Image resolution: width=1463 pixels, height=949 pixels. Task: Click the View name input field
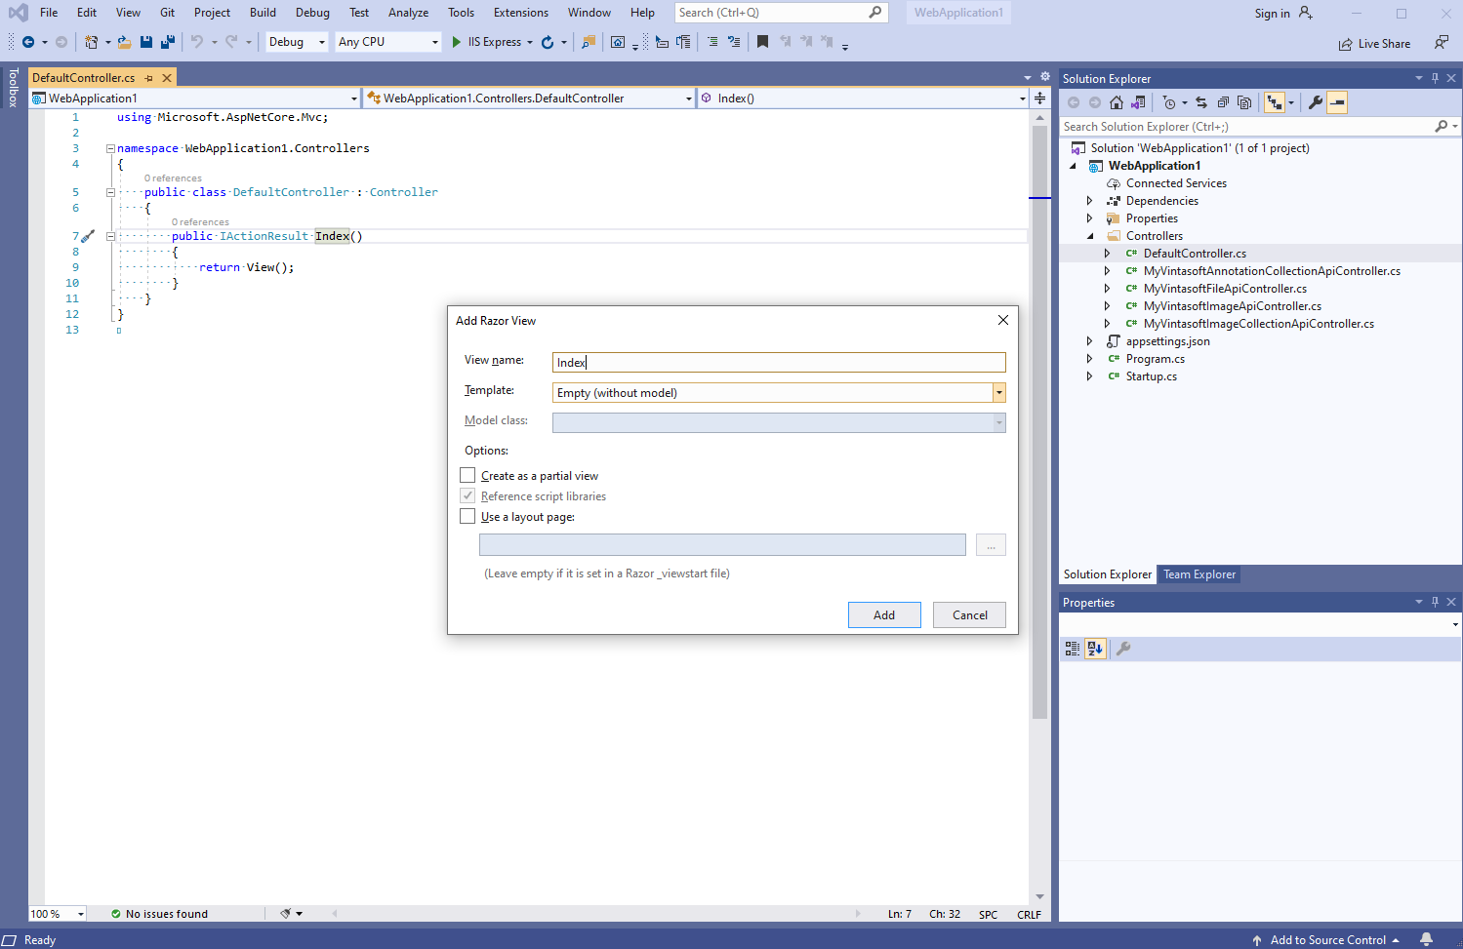coord(778,363)
